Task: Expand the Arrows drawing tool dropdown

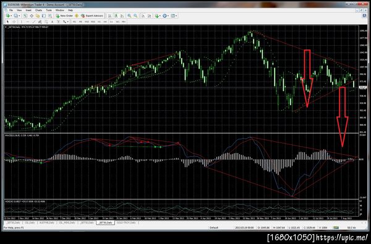Action: point(67,22)
